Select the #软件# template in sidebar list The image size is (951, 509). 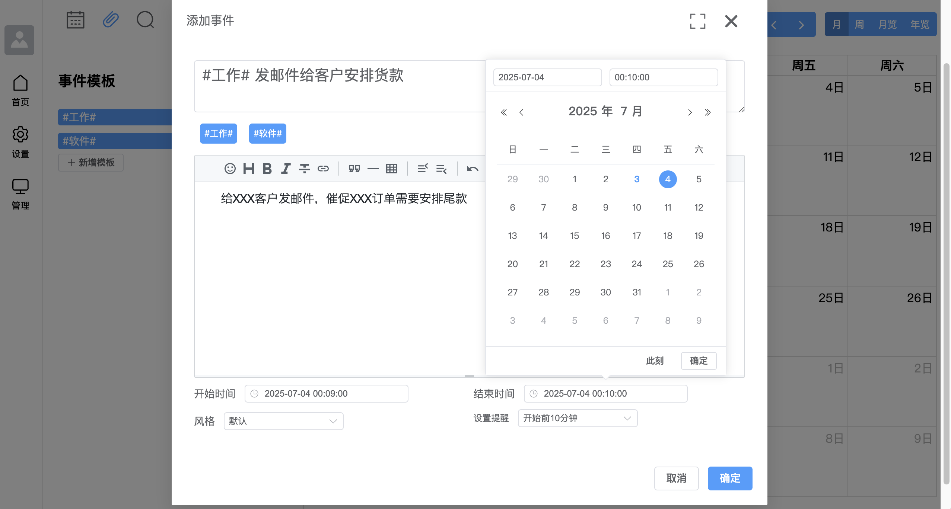click(x=115, y=141)
